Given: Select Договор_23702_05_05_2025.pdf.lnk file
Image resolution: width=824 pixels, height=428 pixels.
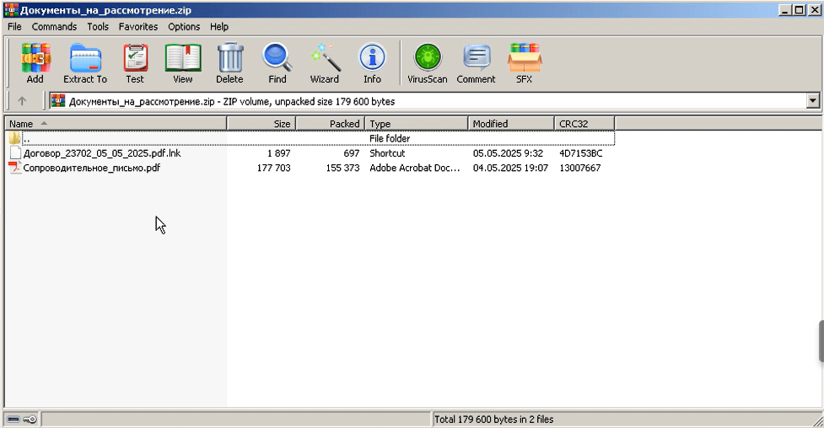Looking at the screenshot, I should click(102, 153).
